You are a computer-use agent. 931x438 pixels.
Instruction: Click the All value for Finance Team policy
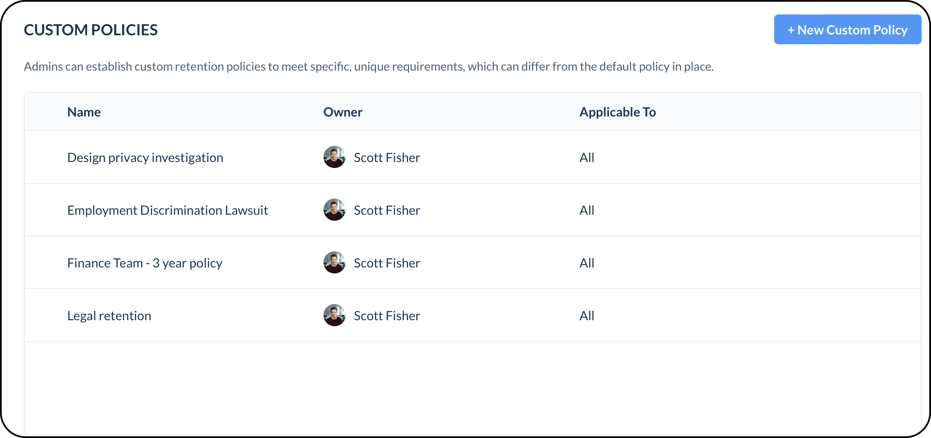(587, 263)
